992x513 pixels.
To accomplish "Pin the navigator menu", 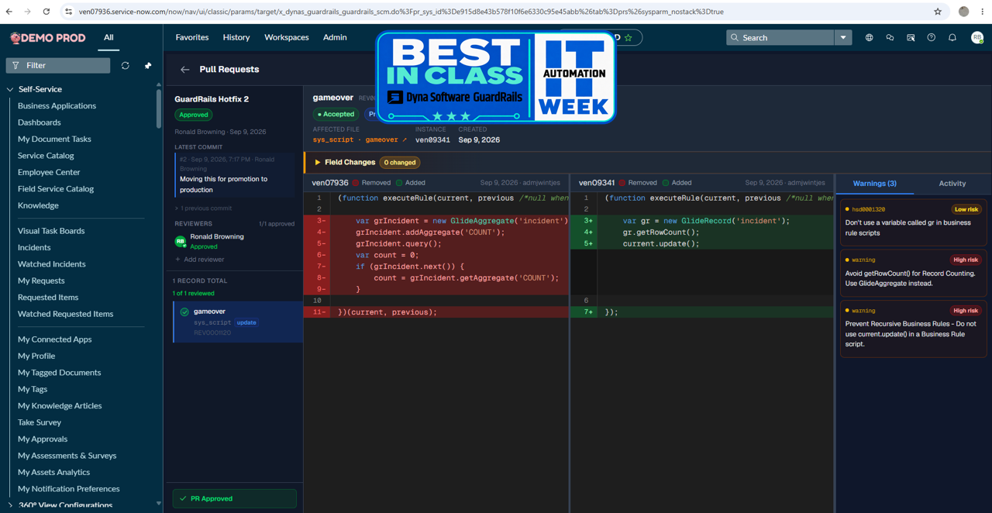I will pyautogui.click(x=148, y=66).
